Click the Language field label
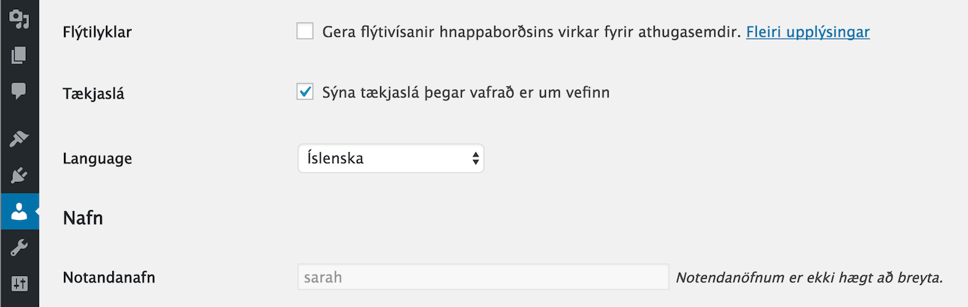 pyautogui.click(x=97, y=159)
